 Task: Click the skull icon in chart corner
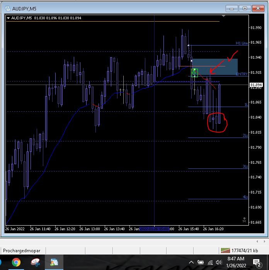[x=244, y=220]
